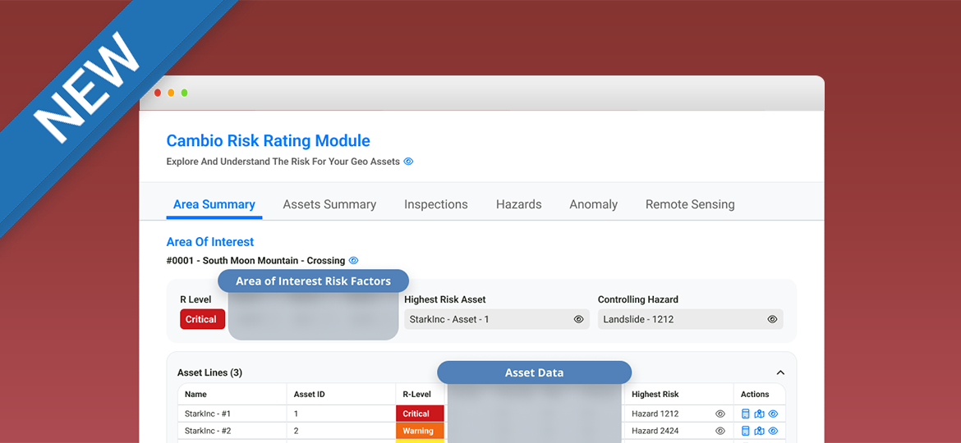Click the Hazard 1212 text
The image size is (961, 443).
[655, 413]
